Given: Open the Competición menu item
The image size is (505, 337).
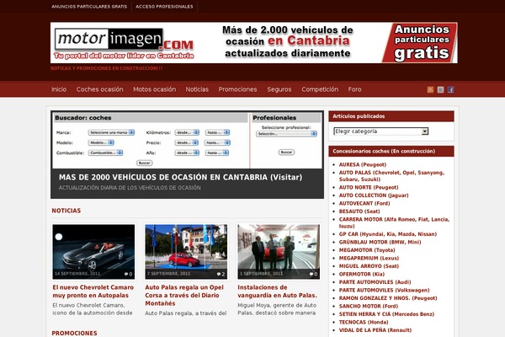Looking at the screenshot, I should [320, 89].
